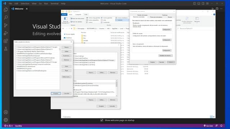
Task: Select the MySQL Shell path row
Action: pos(38,52)
